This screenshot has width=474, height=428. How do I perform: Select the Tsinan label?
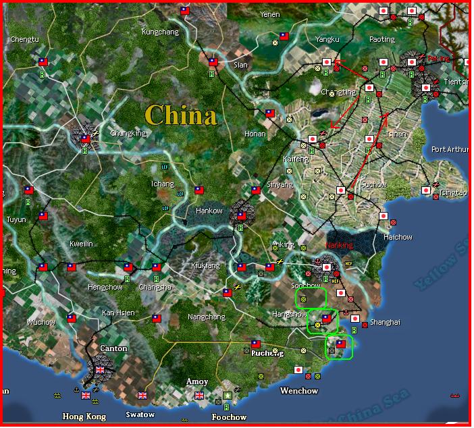tap(396, 134)
